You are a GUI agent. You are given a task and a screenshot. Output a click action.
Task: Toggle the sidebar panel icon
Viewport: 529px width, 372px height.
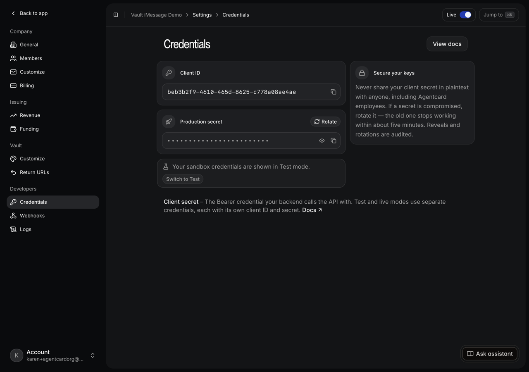click(x=116, y=15)
